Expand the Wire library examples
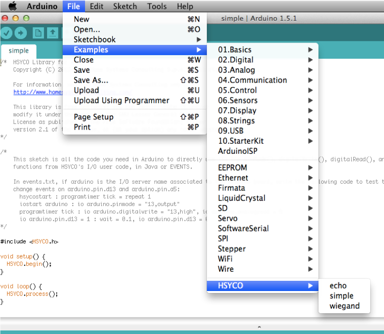 click(x=263, y=269)
